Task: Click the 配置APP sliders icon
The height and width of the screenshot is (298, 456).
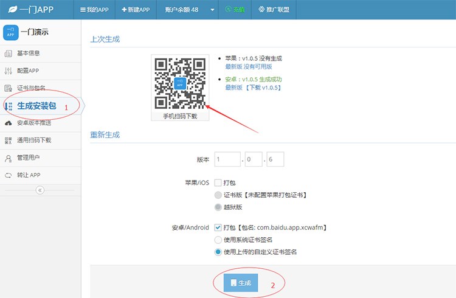Action: (9, 71)
